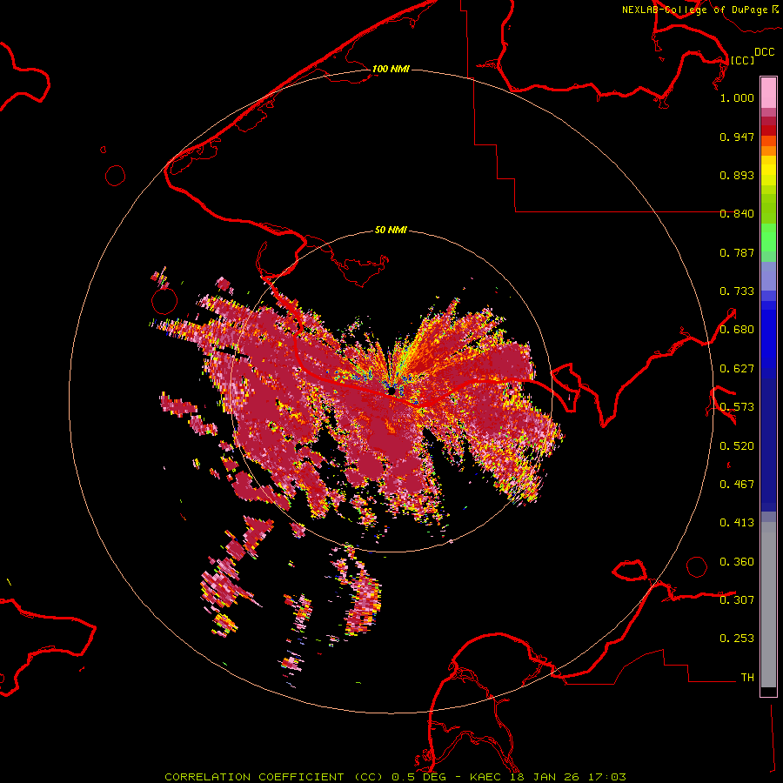Click the 100 NMI range ring label

[x=391, y=69]
